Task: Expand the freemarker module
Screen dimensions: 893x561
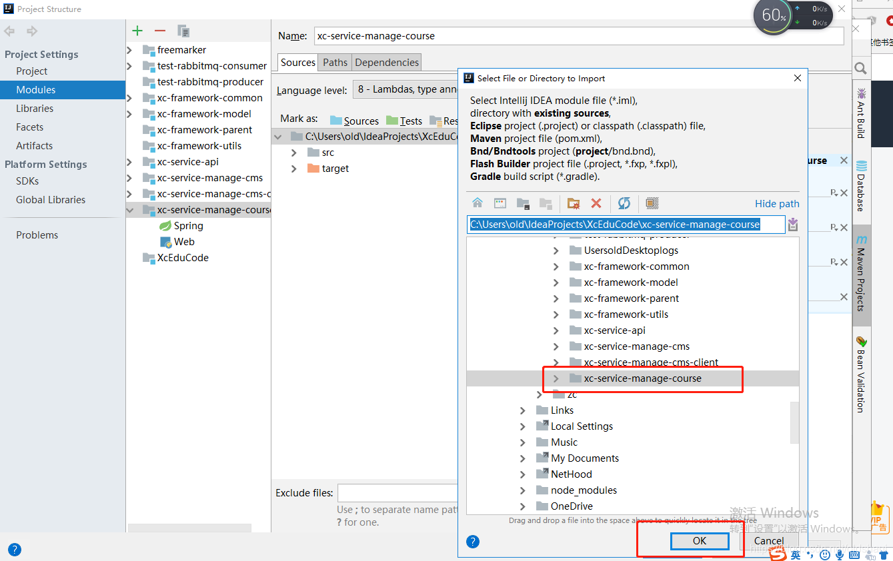Action: (130, 50)
